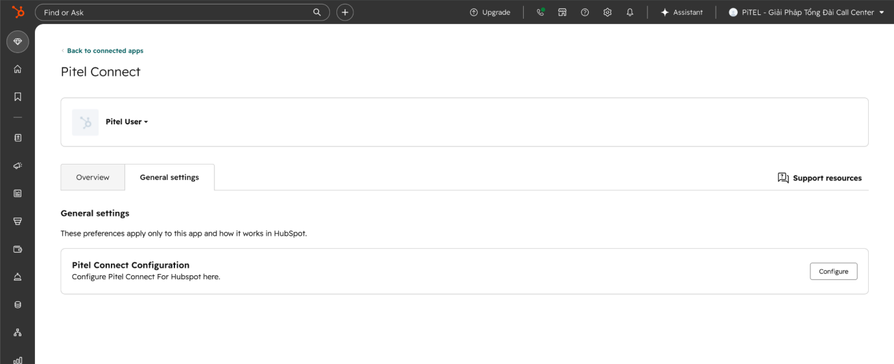Click the Pitel Connect Configuration heading
Viewport: 894px width, 364px height.
[x=130, y=265]
